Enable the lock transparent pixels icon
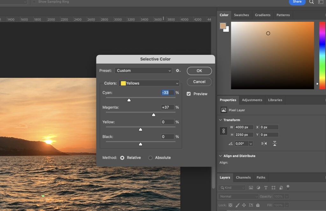 [x=230, y=204]
